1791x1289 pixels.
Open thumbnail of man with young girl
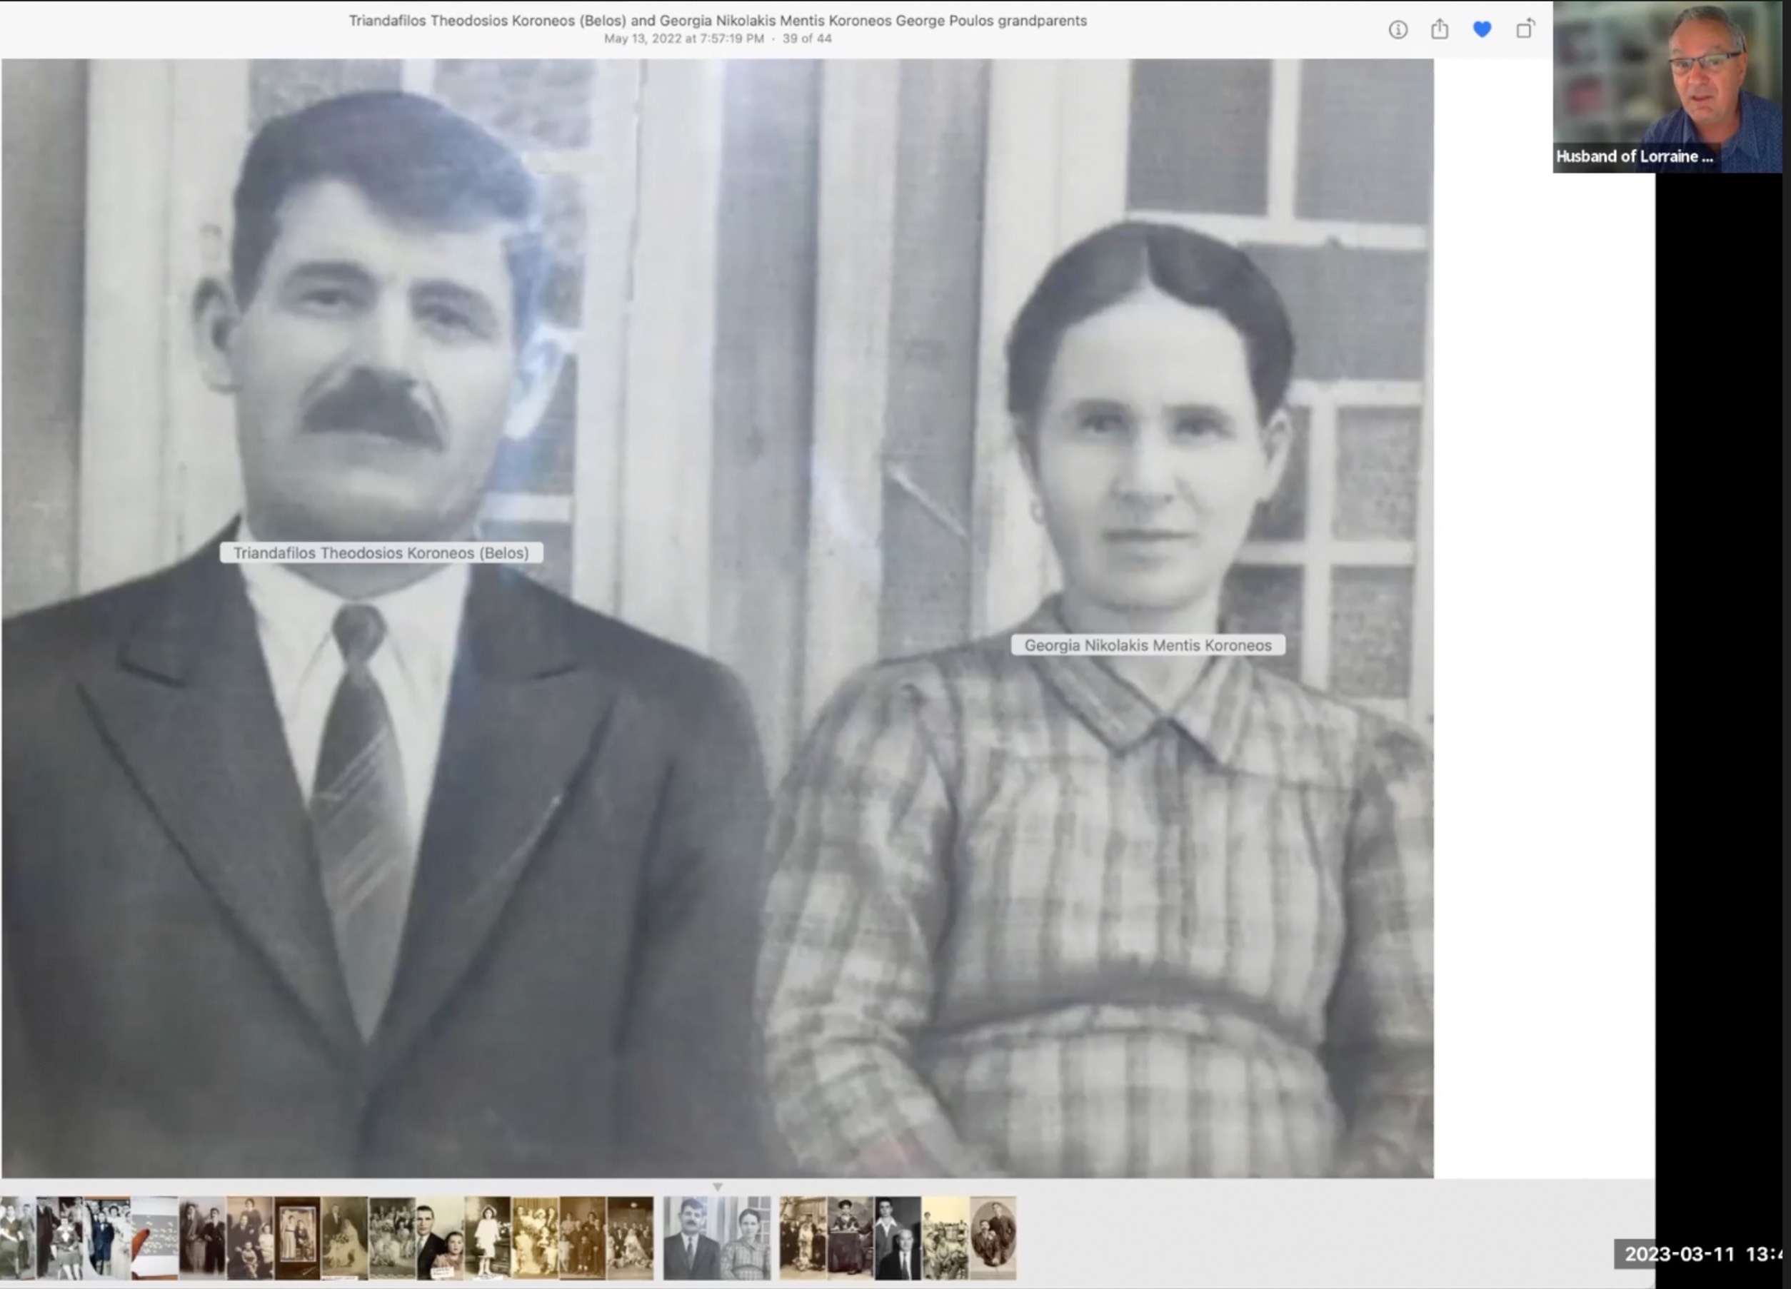click(x=440, y=1237)
